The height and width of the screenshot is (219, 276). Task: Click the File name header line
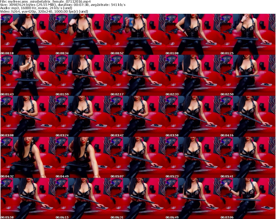45,2
